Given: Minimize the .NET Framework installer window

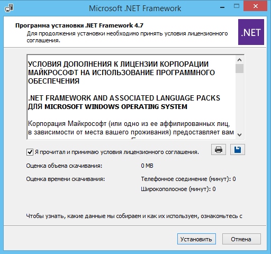Looking at the screenshot, I should pos(222,7).
